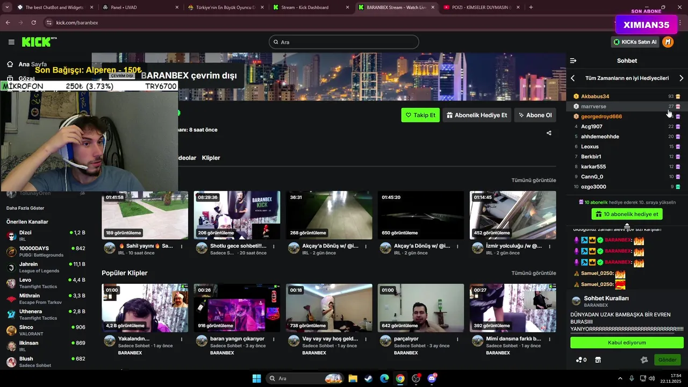The width and height of the screenshot is (688, 387).
Task: Play the 'Vay vay vay hoş geld...' clip thumbnail
Action: [329, 308]
